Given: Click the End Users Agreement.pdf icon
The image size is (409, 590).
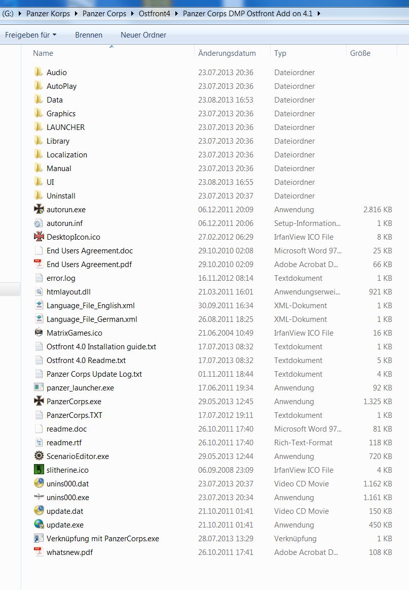Looking at the screenshot, I should [39, 264].
